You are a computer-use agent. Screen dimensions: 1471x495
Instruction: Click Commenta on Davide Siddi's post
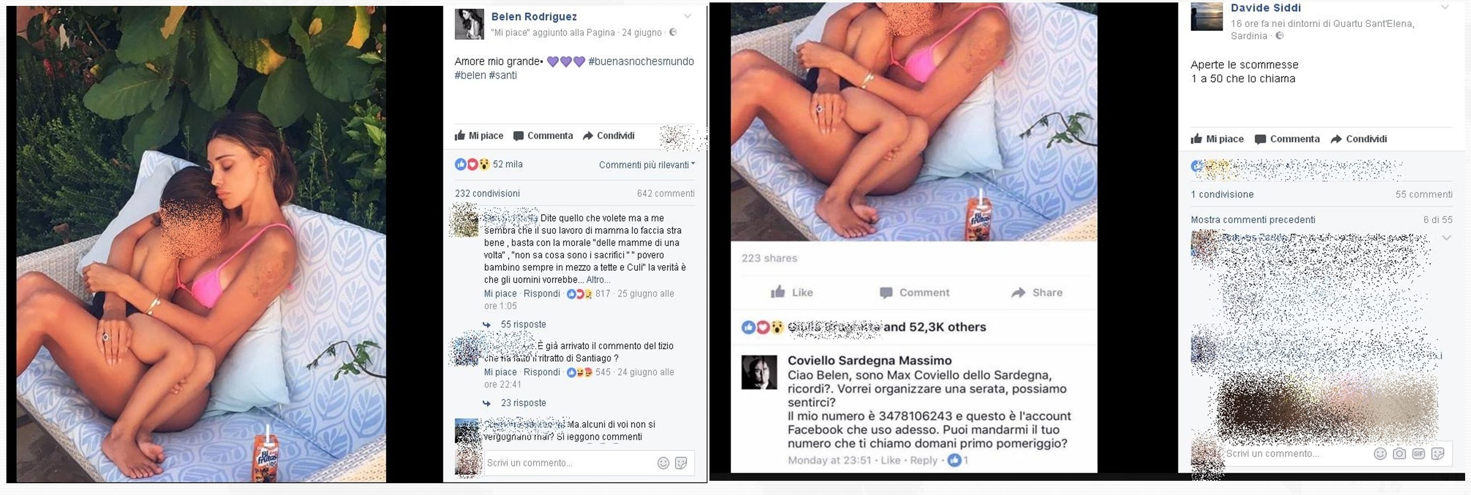1287,139
